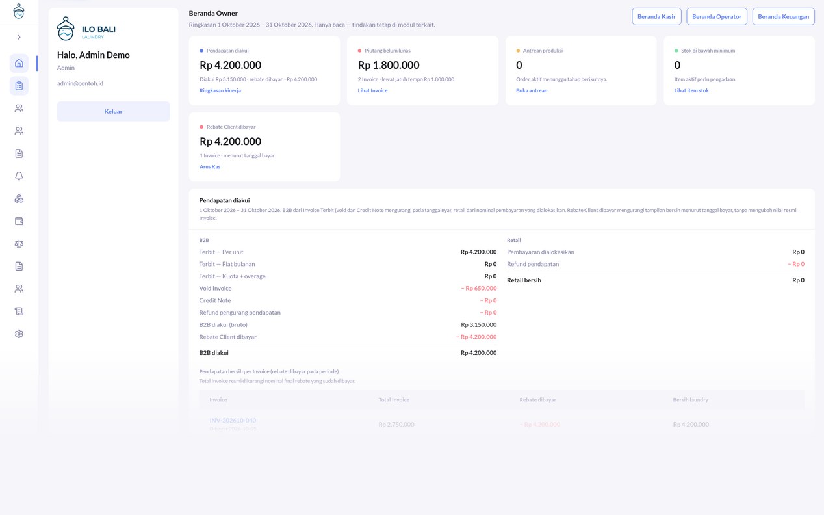Viewport: 824px width, 515px height.
Task: Click the Total Invoice value Rp 2.750.000
Action: coord(396,424)
